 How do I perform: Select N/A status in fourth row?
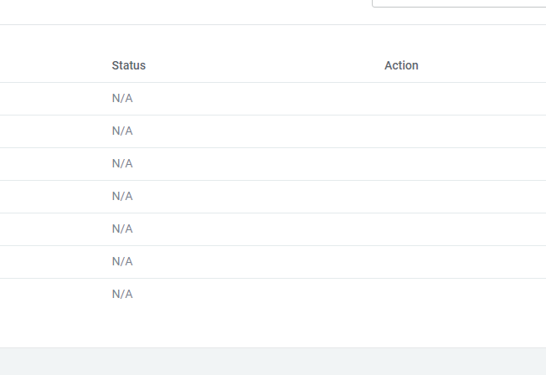tap(122, 197)
